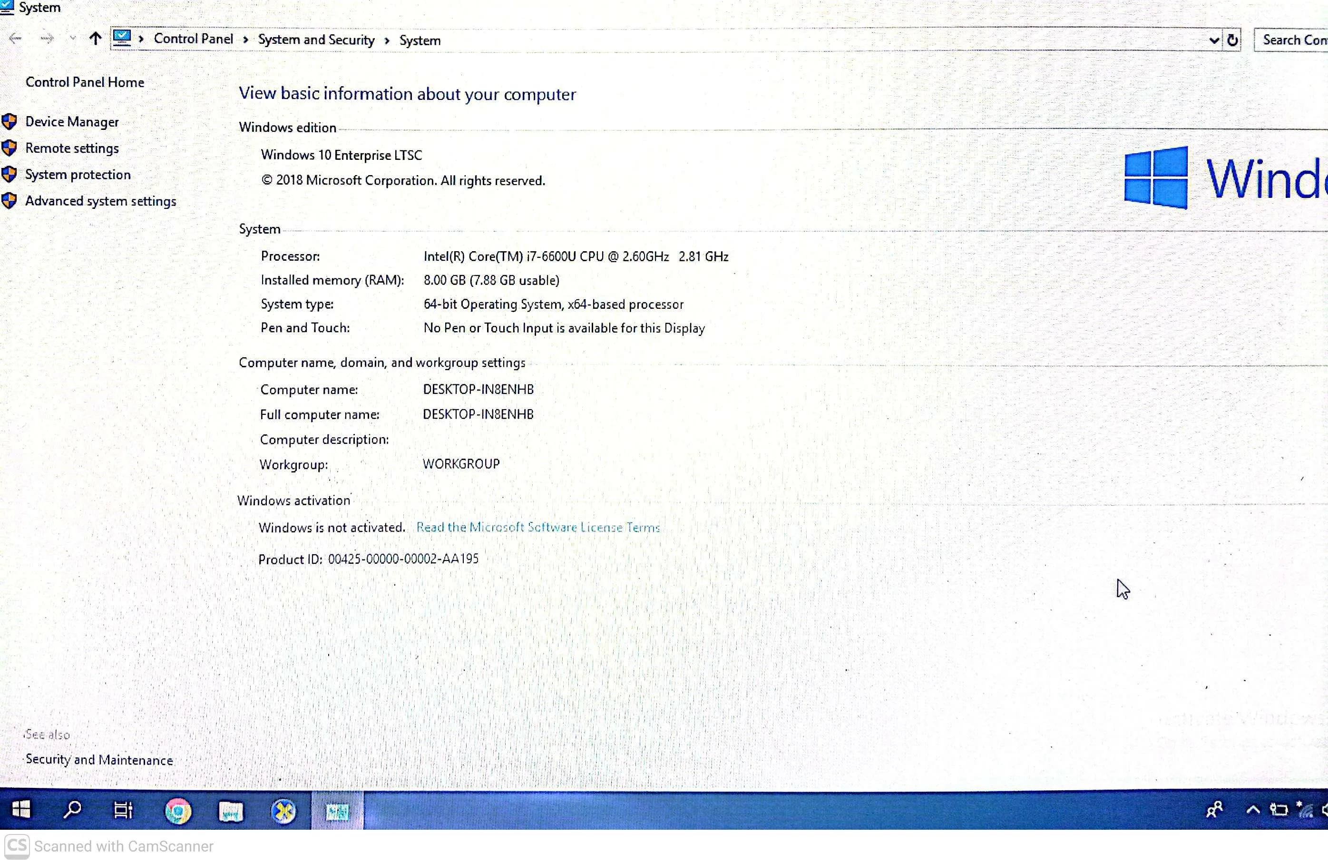Select the System breadcrumb in address bar

pos(420,41)
